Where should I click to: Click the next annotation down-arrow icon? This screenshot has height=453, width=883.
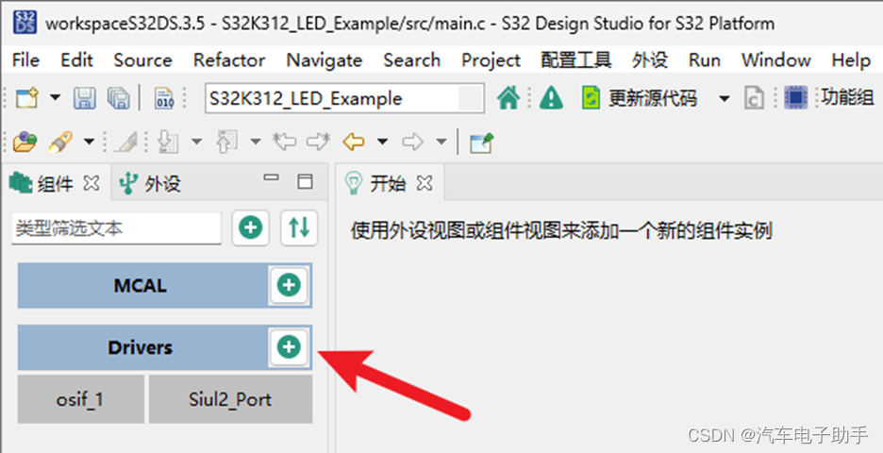click(168, 142)
